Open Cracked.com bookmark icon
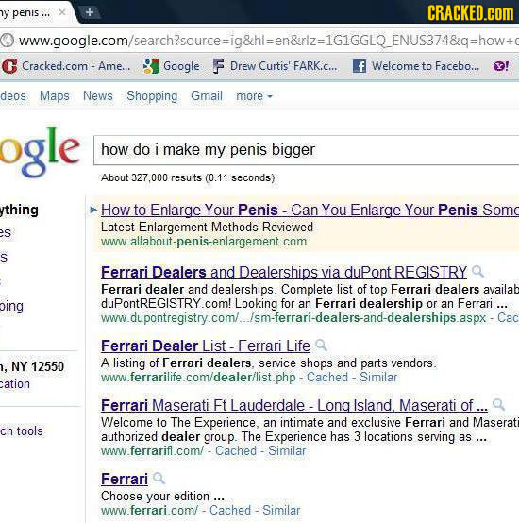 9,66
